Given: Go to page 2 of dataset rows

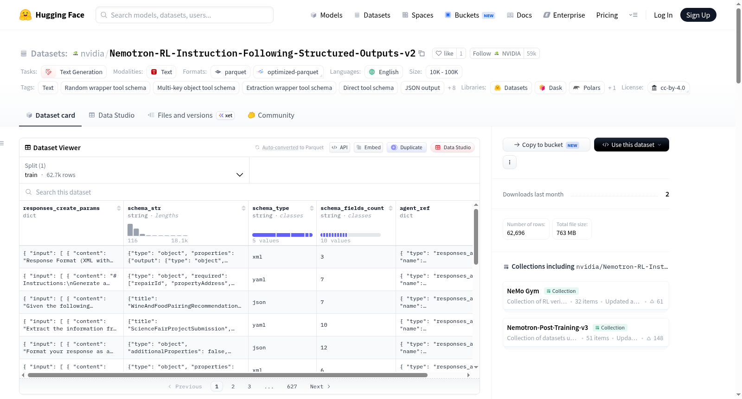Looking at the screenshot, I should 233,386.
